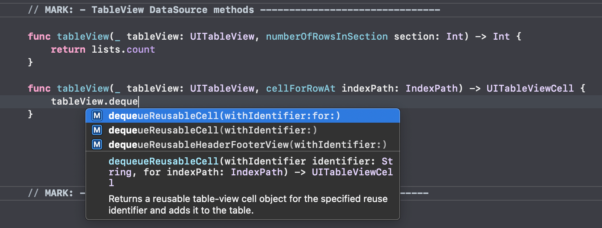Click the "lists" variable in the return statement
Viewport: 602px width, 228px height.
pos(106,49)
